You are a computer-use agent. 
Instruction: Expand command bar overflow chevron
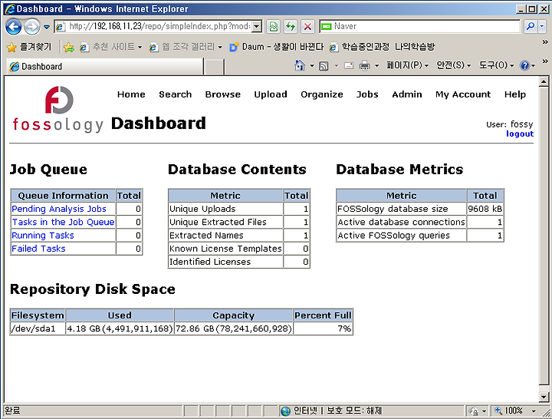545,61
